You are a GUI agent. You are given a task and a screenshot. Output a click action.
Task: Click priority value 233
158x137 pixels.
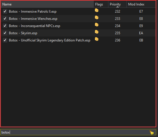(118, 19)
